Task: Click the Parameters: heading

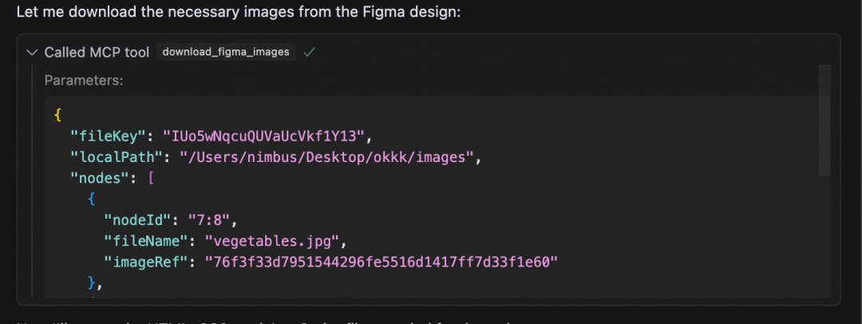Action: tap(84, 81)
